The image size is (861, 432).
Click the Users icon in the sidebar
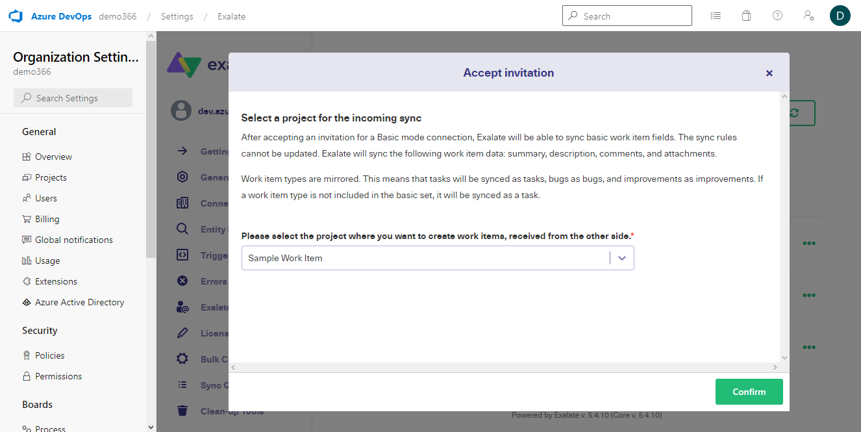27,198
